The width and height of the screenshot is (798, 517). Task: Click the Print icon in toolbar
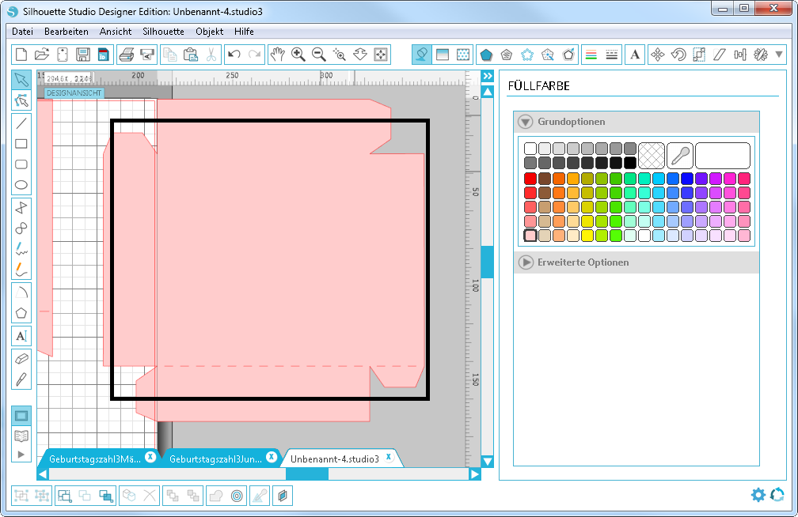tap(126, 55)
